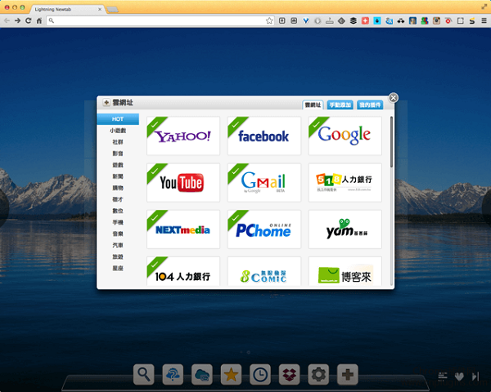
Task: Select the 徵才 category
Action: coord(118,199)
